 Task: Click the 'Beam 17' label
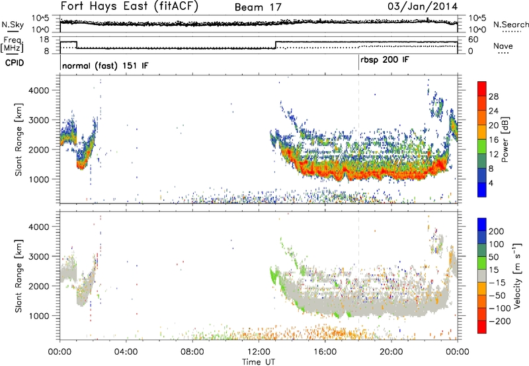(258, 7)
